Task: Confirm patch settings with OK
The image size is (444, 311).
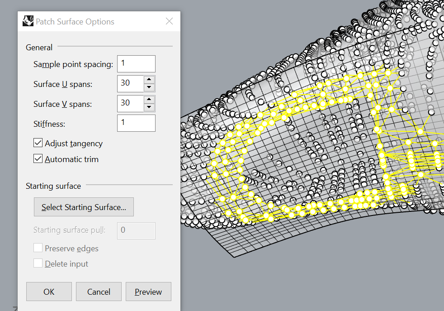Action: click(49, 292)
